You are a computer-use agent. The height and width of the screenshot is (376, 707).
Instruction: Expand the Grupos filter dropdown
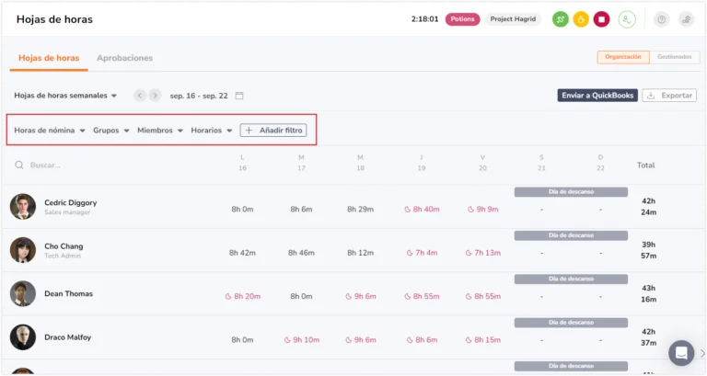point(111,131)
